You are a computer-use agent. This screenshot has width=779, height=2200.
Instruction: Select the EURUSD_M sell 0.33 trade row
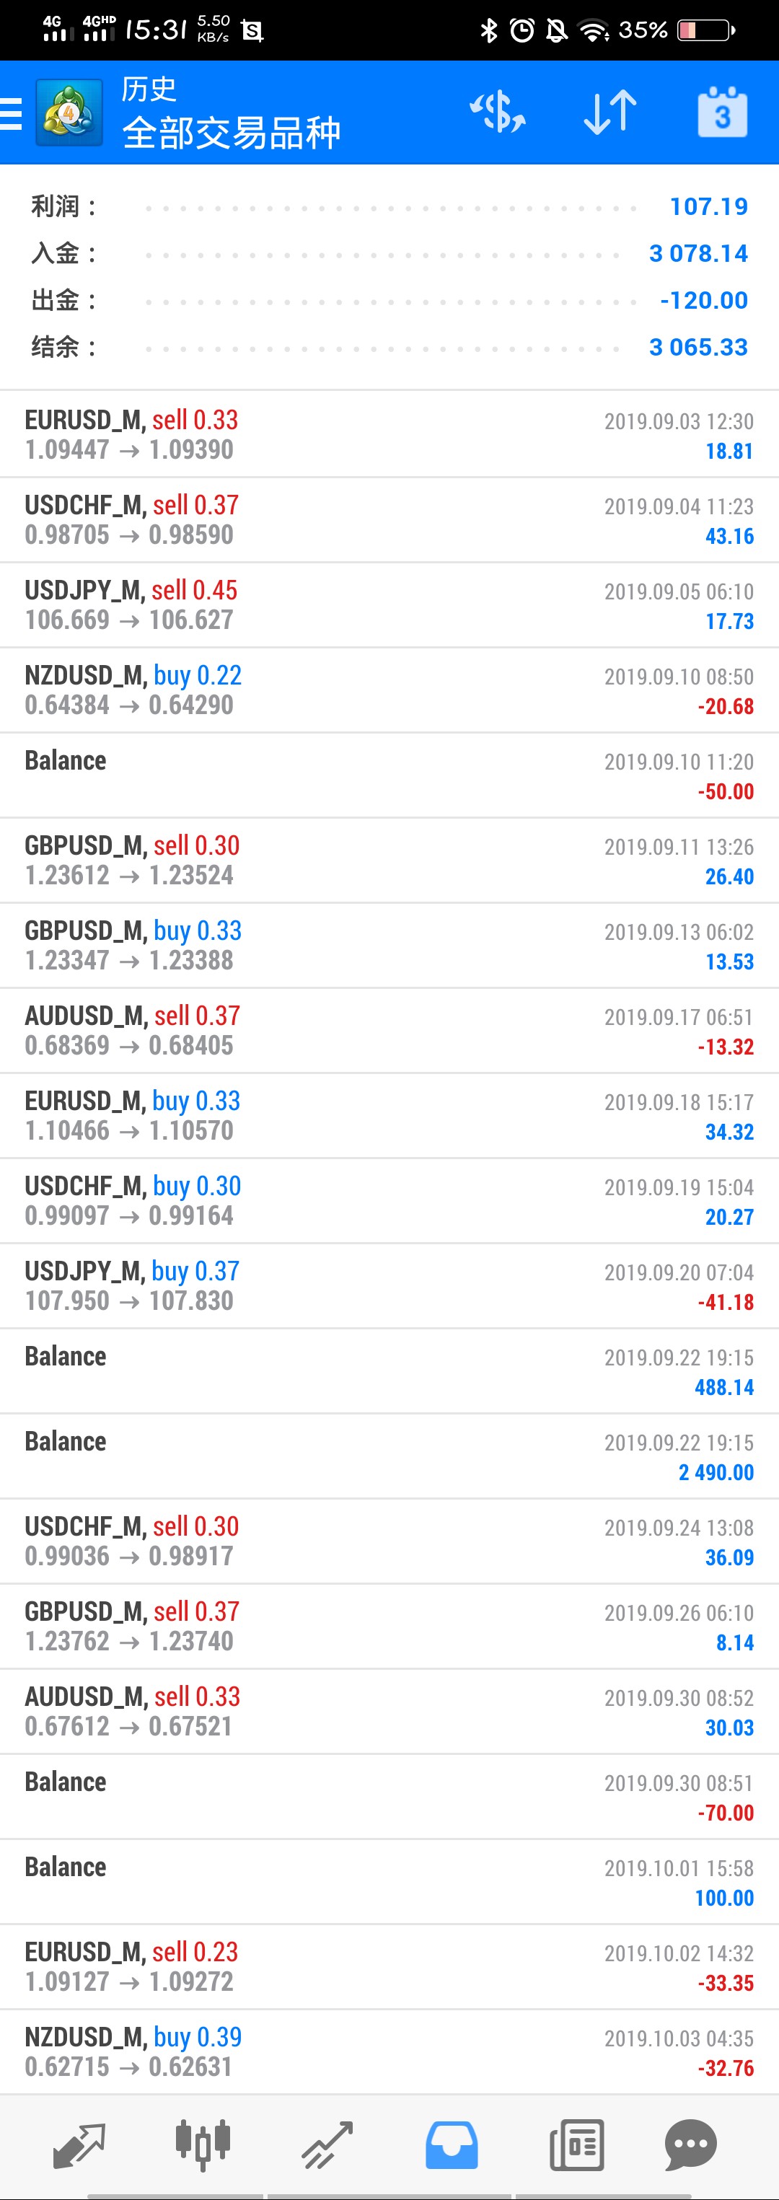(x=389, y=435)
